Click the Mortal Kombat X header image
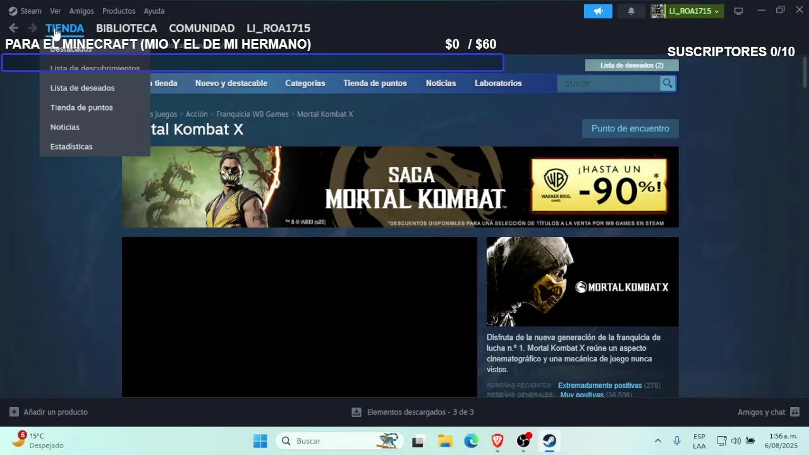 [x=583, y=282]
